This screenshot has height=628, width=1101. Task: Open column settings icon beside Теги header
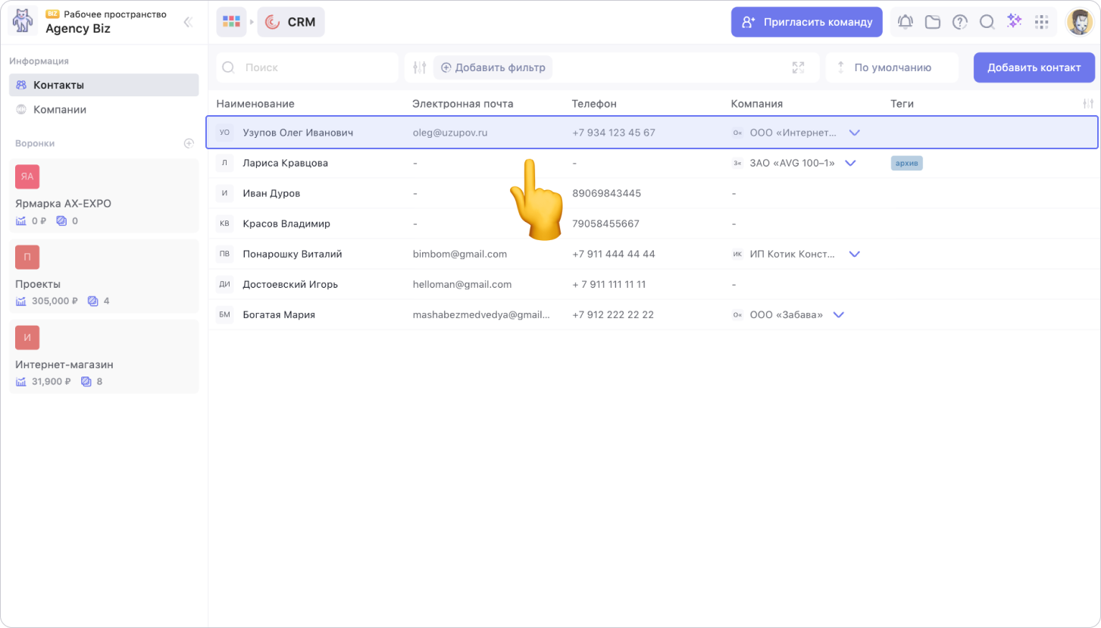click(x=1088, y=104)
